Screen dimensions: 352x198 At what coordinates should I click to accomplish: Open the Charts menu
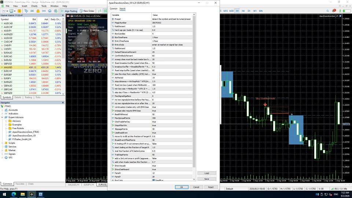click(x=34, y=6)
